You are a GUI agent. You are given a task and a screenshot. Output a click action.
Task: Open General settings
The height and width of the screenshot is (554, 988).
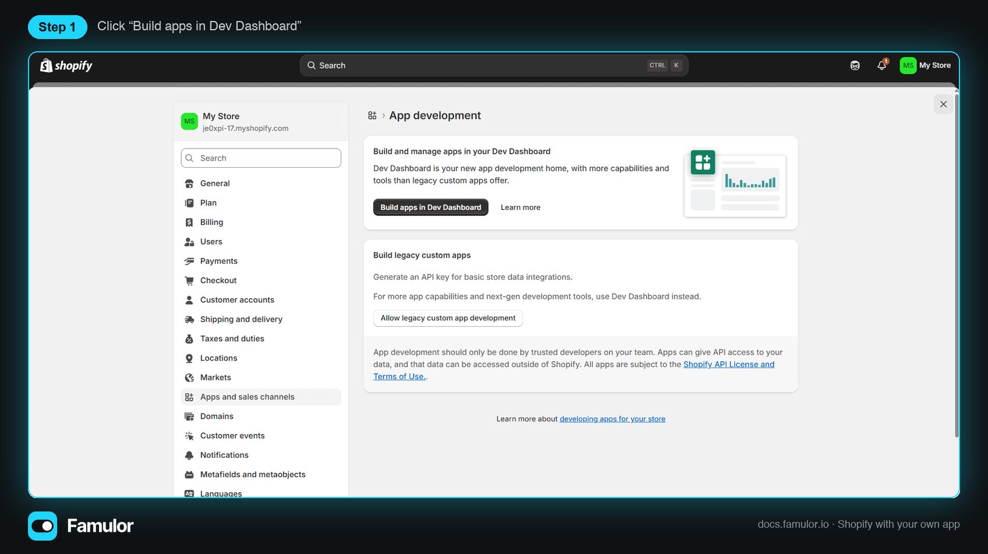261,184
